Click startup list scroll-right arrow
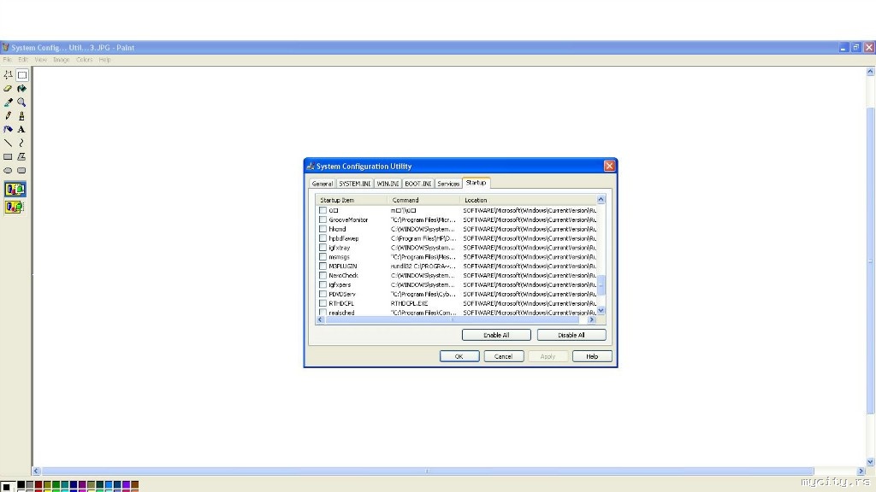 [x=592, y=319]
